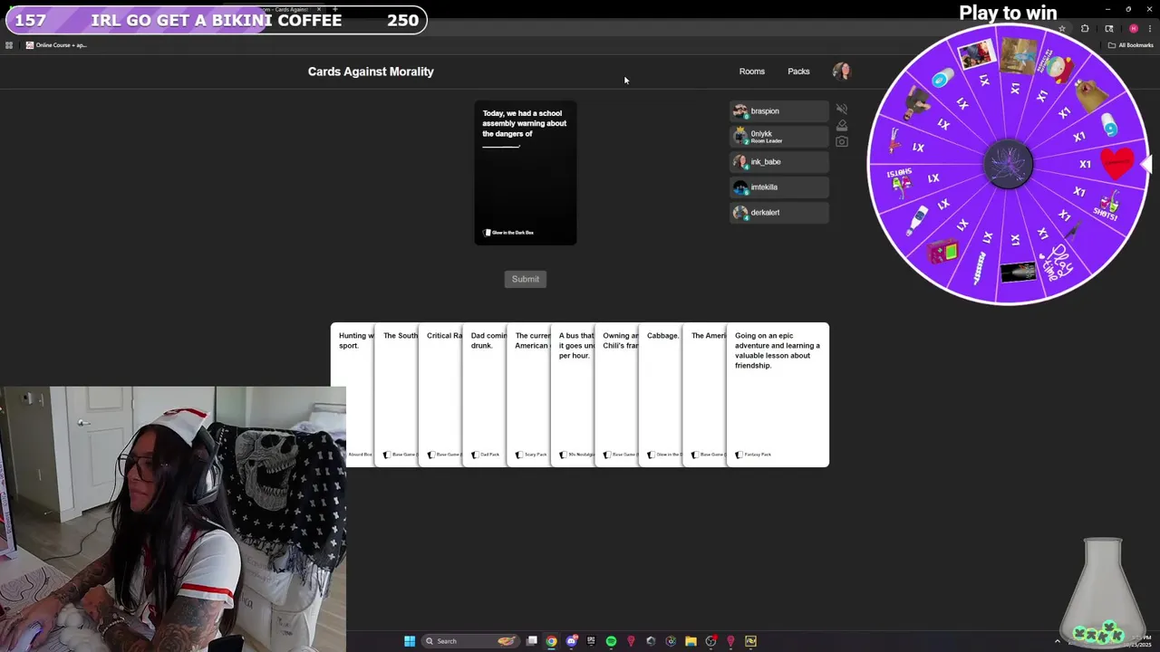Image resolution: width=1160 pixels, height=652 pixels.
Task: Open Epic Games Launcher from the taskbar
Action: (591, 641)
